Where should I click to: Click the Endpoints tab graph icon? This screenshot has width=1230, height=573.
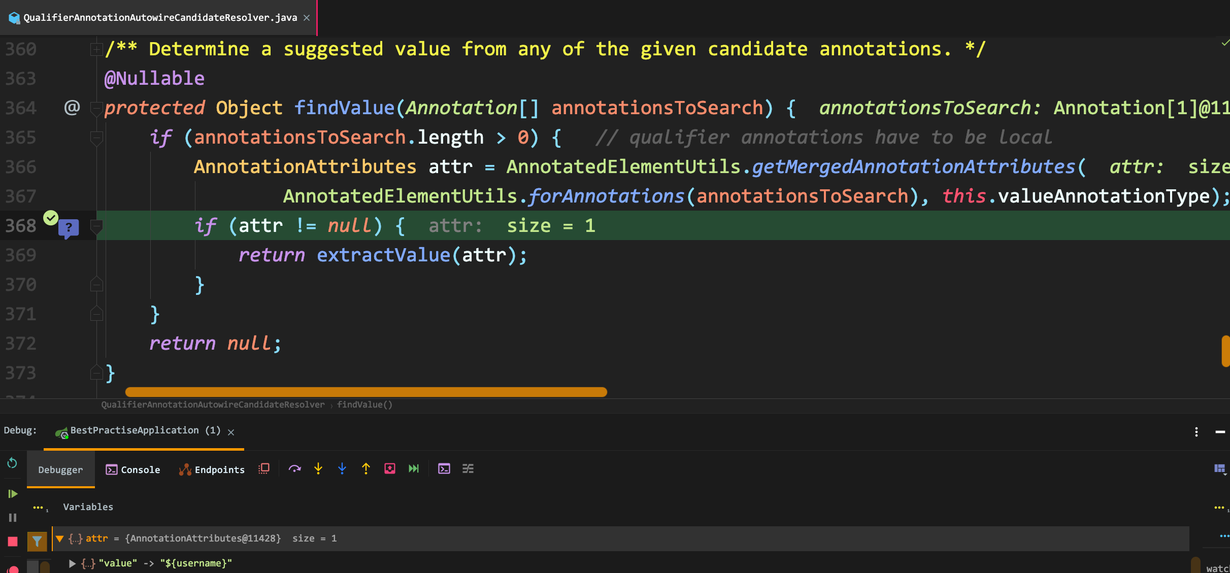tap(185, 470)
